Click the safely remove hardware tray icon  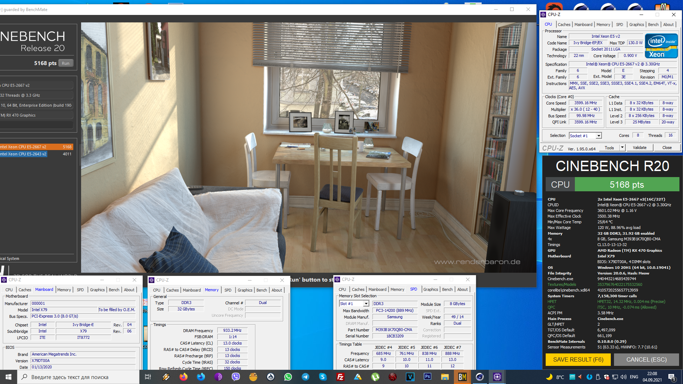[x=598, y=377]
